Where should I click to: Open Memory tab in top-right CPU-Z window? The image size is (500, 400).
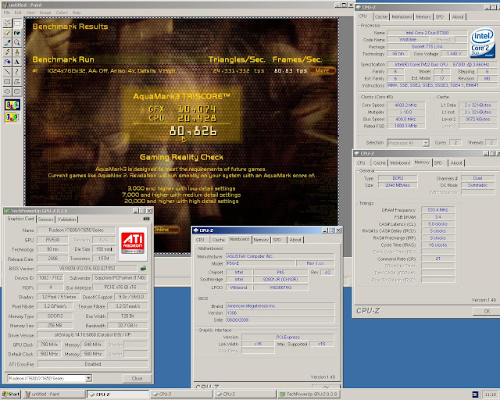pos(423,17)
